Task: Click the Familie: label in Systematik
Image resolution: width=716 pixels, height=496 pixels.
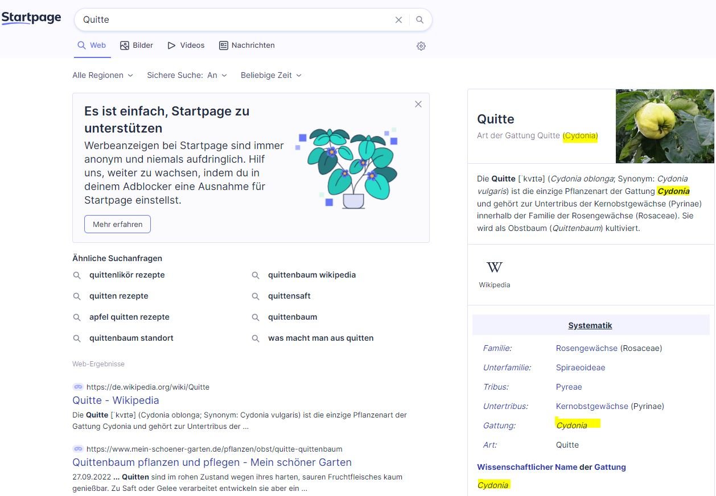Action: pos(497,348)
